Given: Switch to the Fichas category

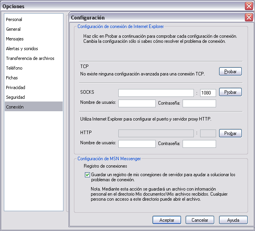Looking at the screenshot, I should [33, 78].
